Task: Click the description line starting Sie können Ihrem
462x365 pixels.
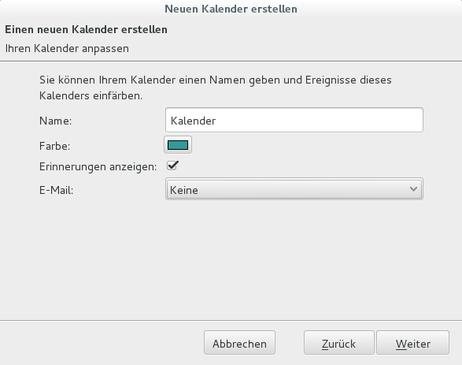Action: tap(216, 80)
